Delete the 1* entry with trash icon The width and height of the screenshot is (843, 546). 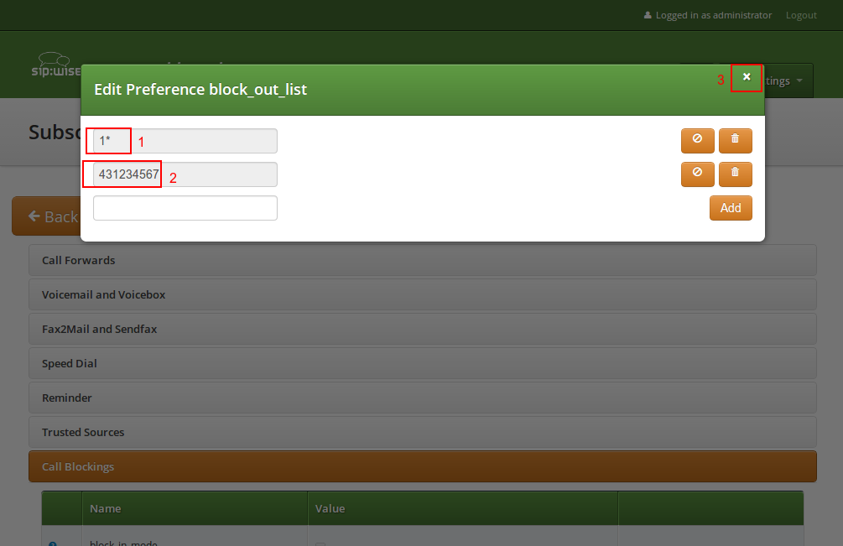[735, 140]
